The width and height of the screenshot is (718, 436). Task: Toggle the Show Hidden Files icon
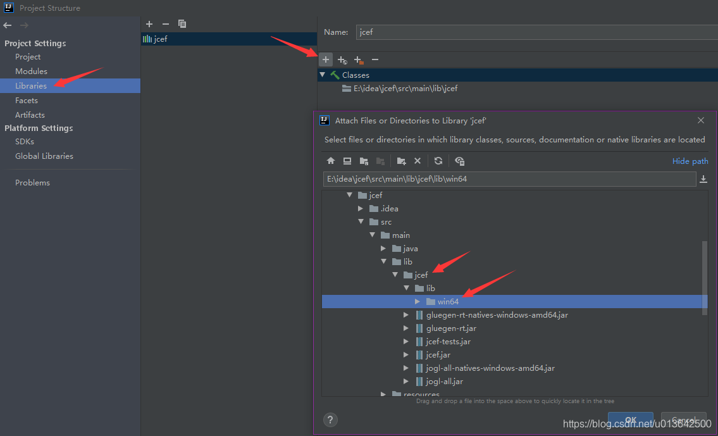[460, 161]
